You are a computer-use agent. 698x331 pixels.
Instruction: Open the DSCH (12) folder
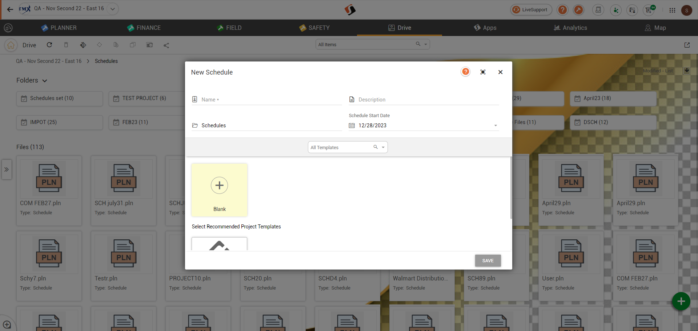point(613,123)
